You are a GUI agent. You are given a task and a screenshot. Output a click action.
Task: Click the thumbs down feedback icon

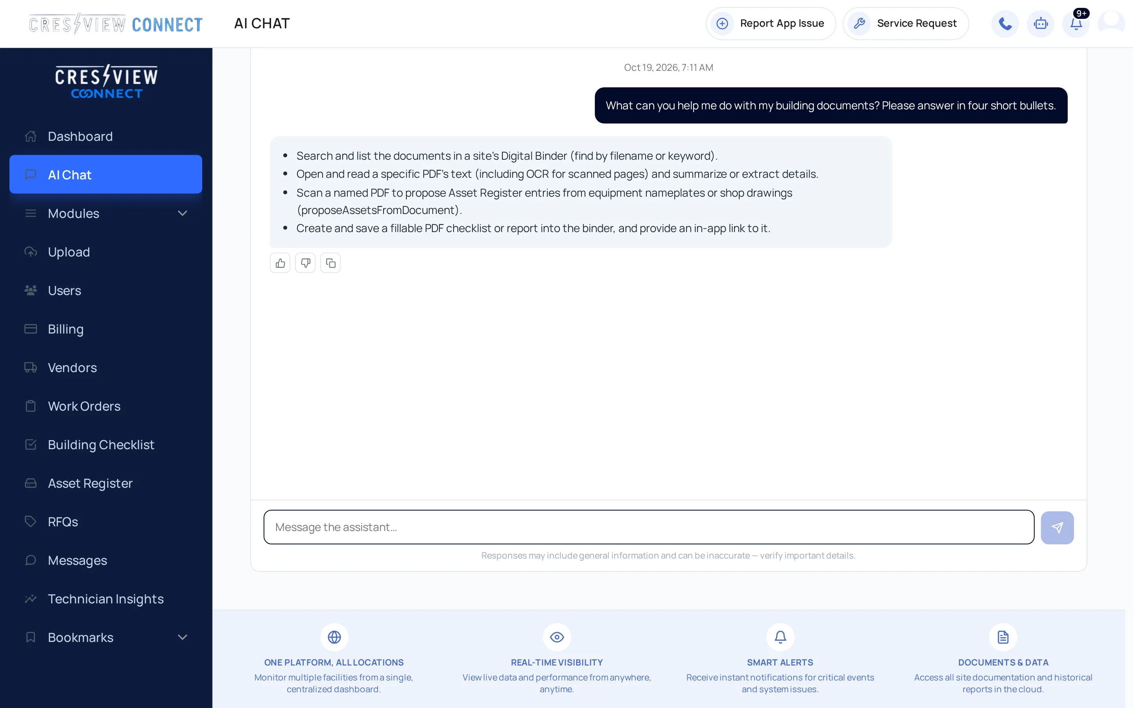tap(305, 263)
